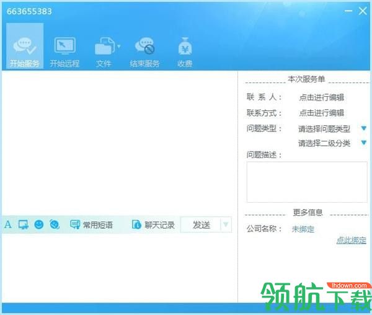Click the 开始服务 start service icon
This screenshot has width=372, height=315.
point(25,46)
